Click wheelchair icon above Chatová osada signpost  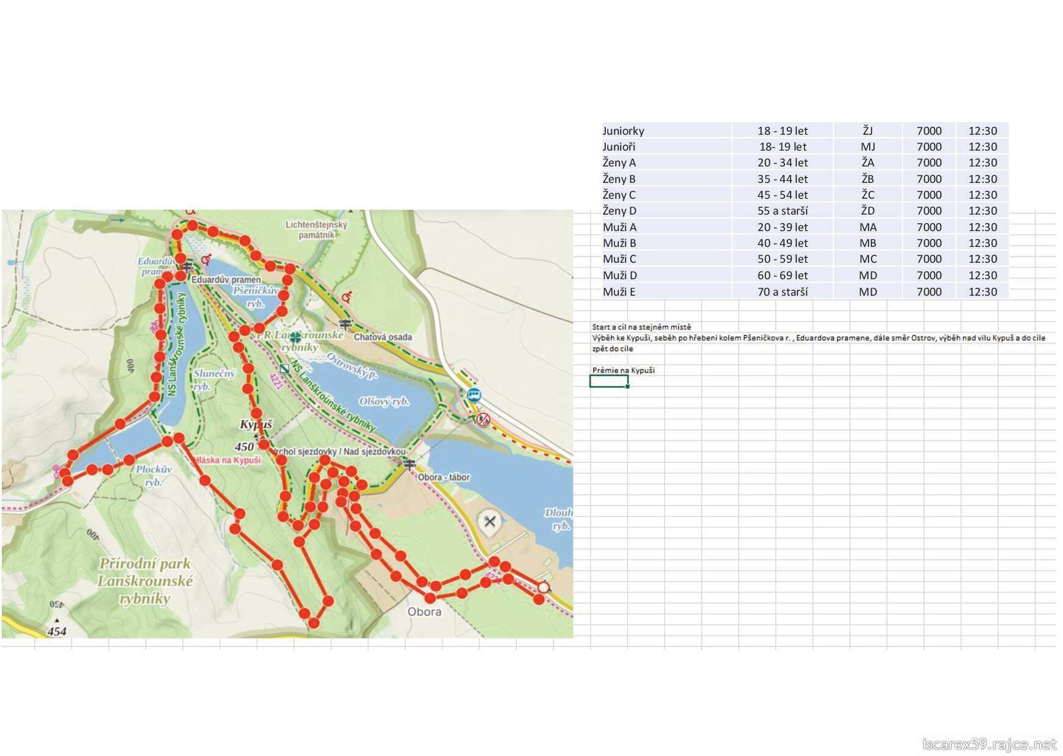[347, 297]
